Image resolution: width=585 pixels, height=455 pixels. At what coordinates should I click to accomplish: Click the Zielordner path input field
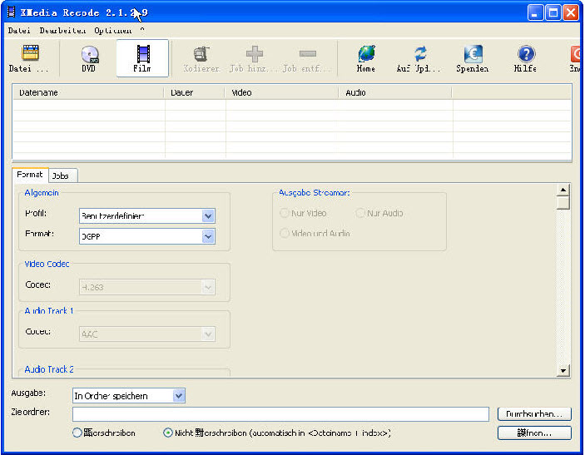pos(280,414)
